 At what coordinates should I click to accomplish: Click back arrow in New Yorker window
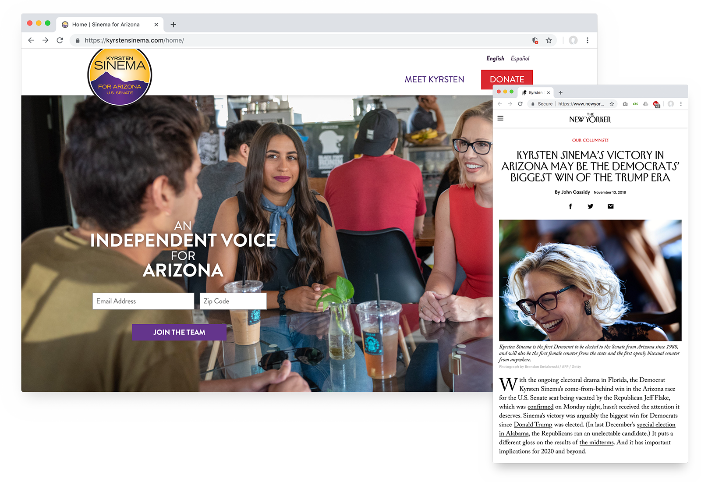tap(499, 104)
